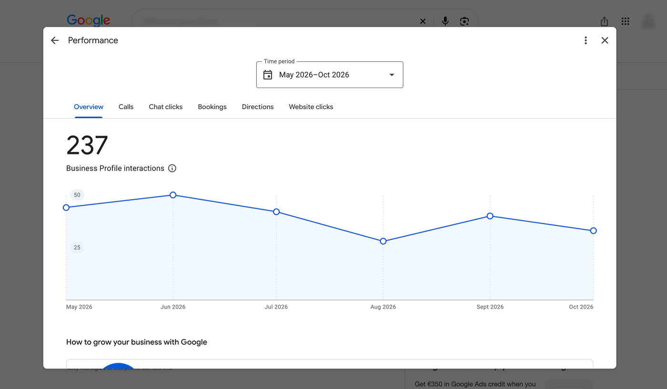
Task: Select the Aug 2026 chart point
Action: coord(383,241)
